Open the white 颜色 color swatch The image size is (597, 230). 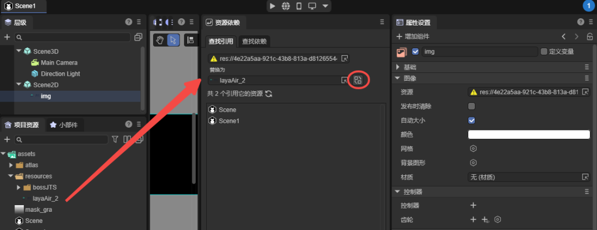tap(528, 134)
